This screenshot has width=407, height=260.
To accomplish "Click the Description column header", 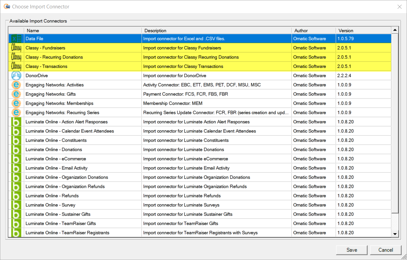I will coord(216,31).
